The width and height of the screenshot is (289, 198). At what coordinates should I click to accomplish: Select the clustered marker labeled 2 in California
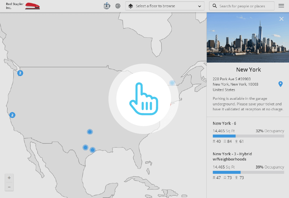[12, 115]
